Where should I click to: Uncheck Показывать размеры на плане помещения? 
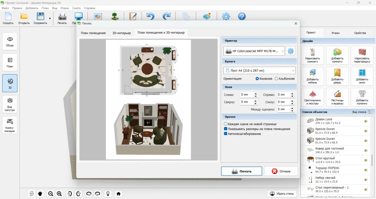click(226, 129)
